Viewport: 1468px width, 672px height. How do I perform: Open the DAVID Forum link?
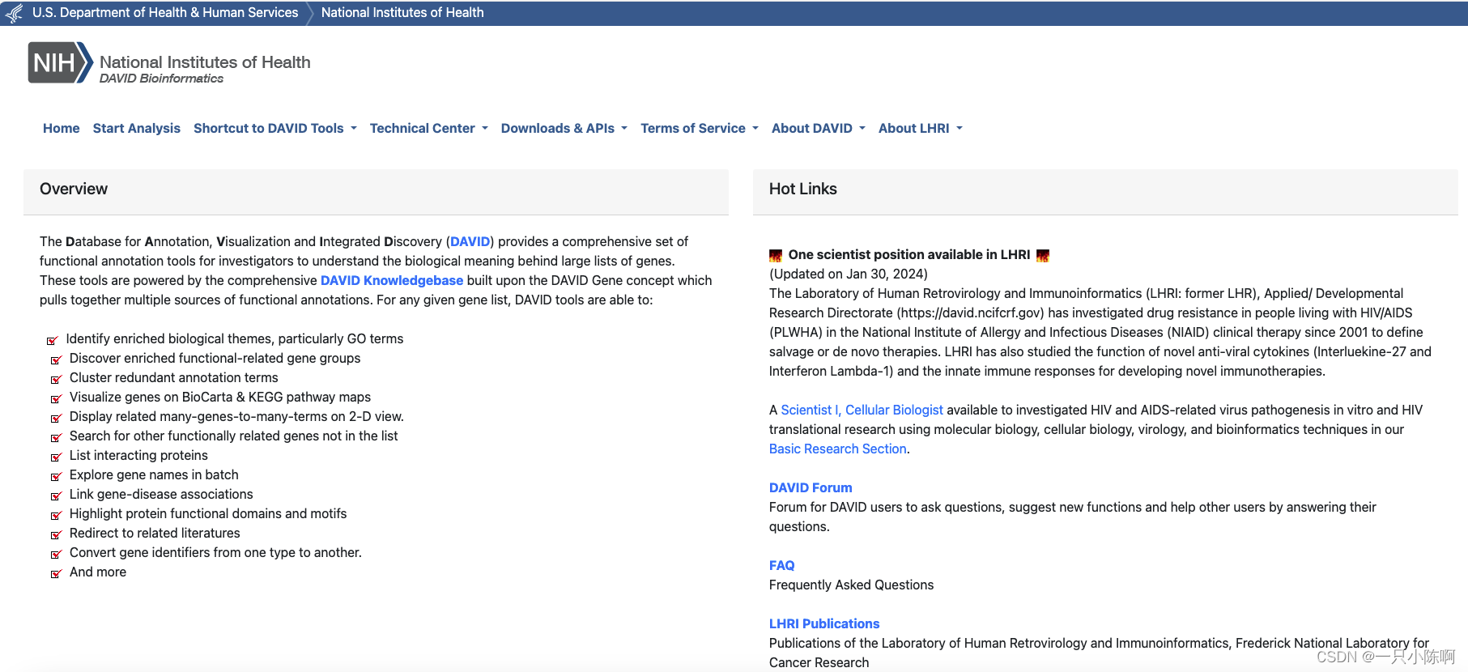pos(811,487)
